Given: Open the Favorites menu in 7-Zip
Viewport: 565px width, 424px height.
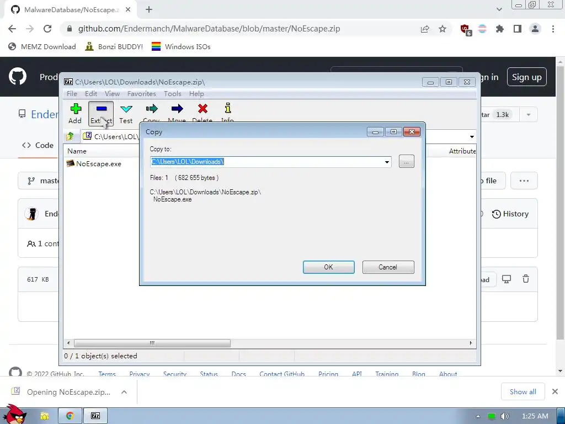Looking at the screenshot, I should (142, 94).
